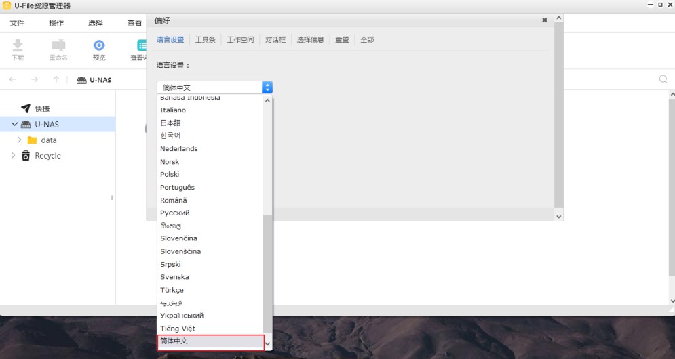The height and width of the screenshot is (359, 675).
Task: Click the language list scrollbar down arrow
Action: [267, 344]
